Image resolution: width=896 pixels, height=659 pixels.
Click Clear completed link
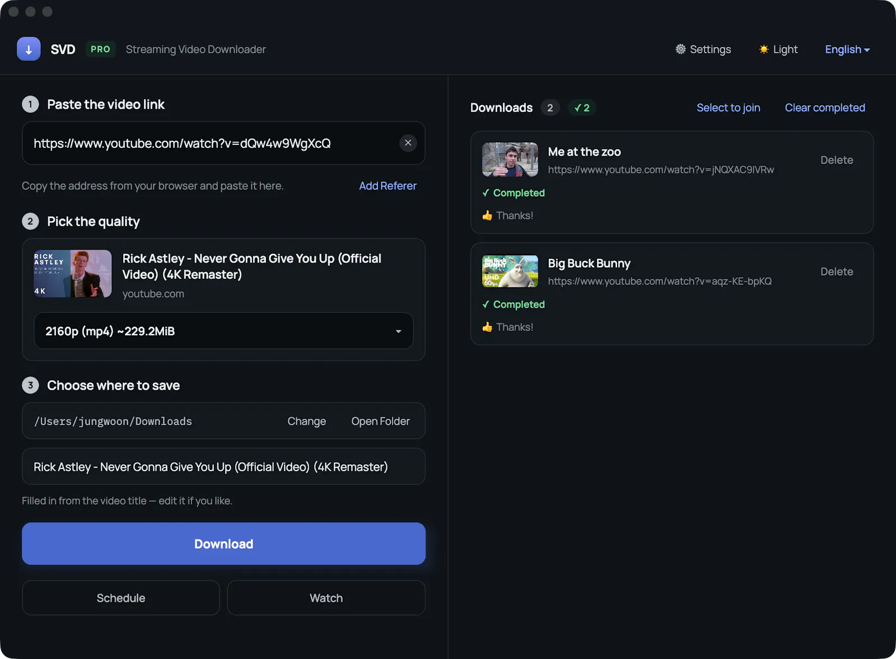[x=825, y=108]
